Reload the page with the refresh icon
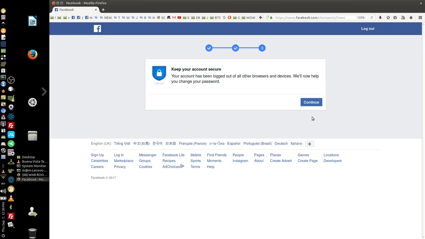425x239 pixels. (372, 18)
